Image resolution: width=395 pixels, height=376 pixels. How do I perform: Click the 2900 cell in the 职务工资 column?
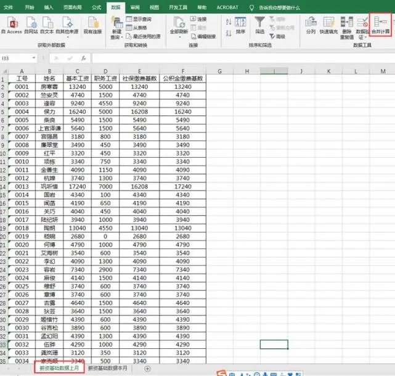(105, 269)
